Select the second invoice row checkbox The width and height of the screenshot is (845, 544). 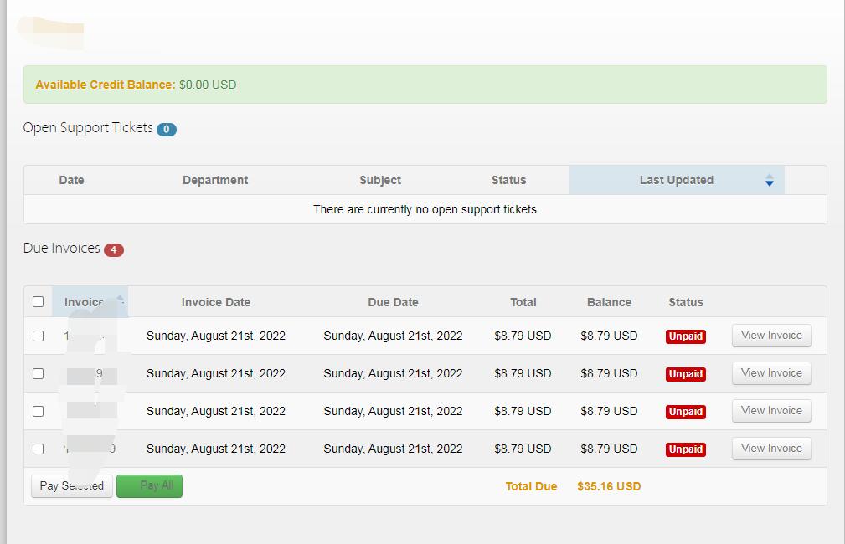(38, 373)
